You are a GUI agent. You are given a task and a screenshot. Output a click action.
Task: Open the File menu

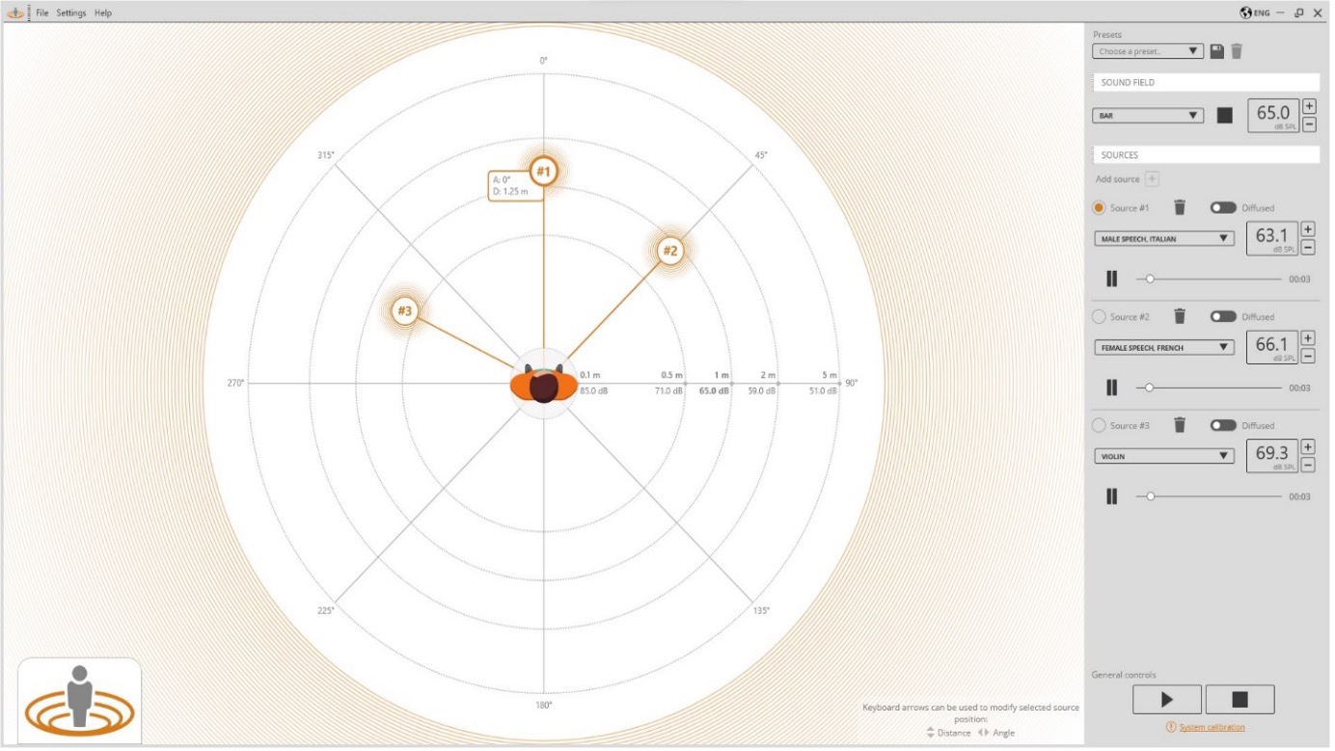click(42, 13)
